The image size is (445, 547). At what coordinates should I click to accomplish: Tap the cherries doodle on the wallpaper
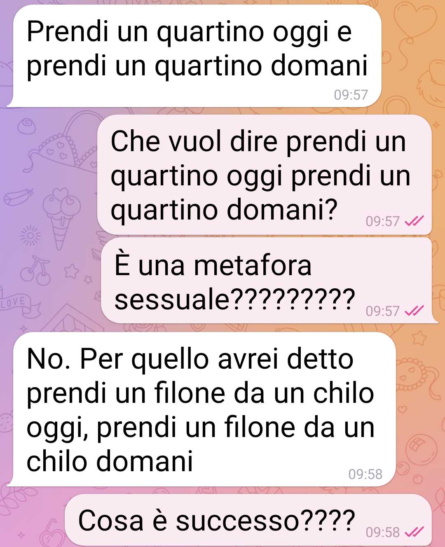click(36, 271)
